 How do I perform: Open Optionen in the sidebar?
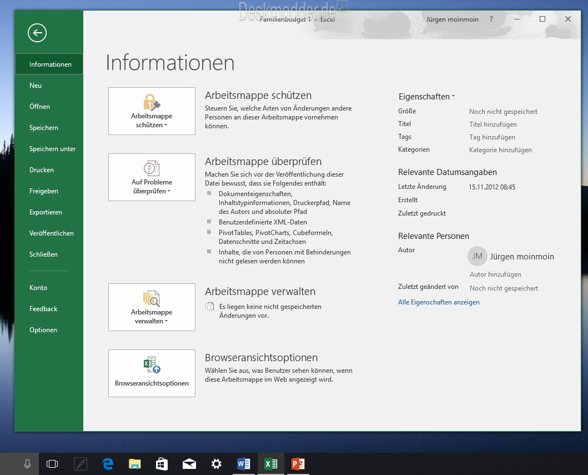point(49,330)
